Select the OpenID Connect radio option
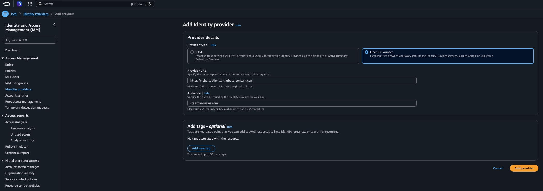543x191 pixels. tap(367, 52)
